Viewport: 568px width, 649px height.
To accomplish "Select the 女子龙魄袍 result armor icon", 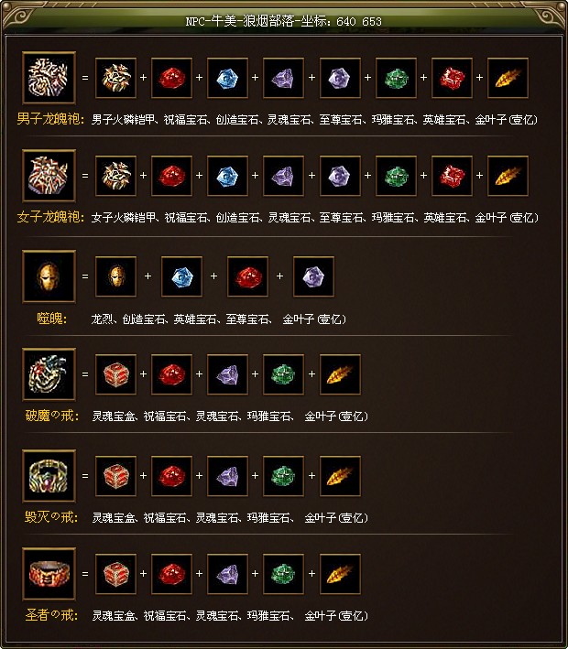I will tap(49, 176).
